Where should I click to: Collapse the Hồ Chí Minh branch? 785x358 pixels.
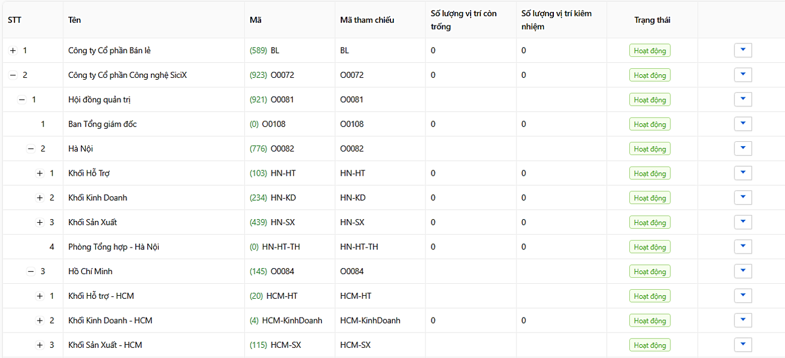coord(31,272)
